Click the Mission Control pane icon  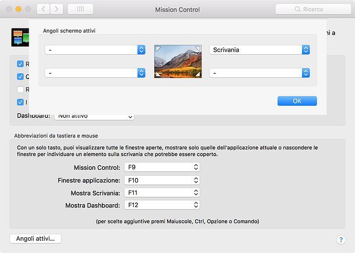tap(20, 37)
